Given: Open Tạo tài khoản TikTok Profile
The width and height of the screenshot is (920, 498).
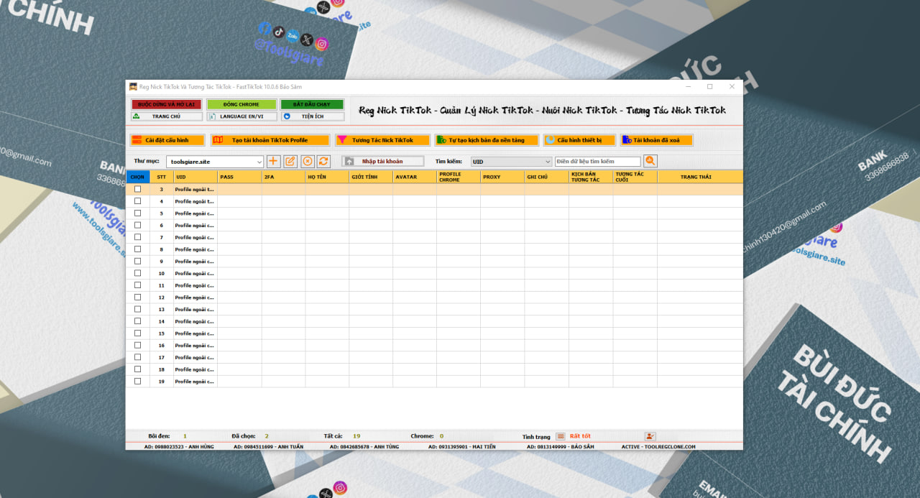Looking at the screenshot, I should [x=270, y=140].
